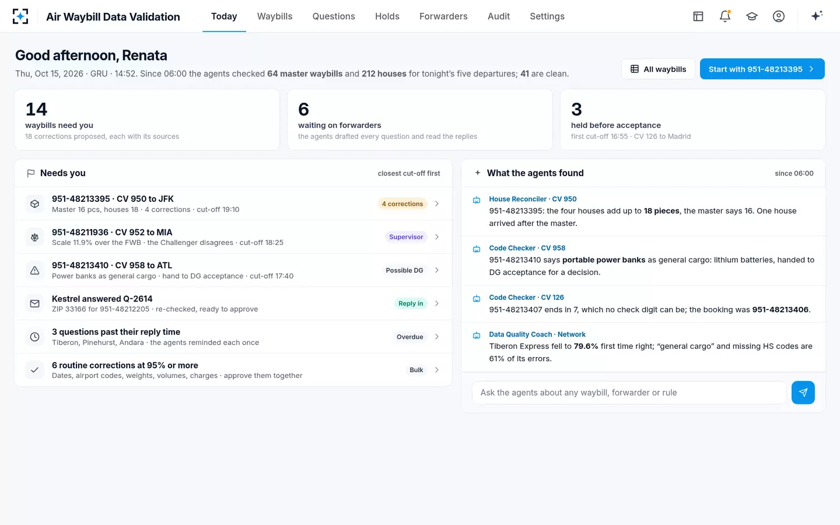
Task: Switch to the Waybills tab
Action: [x=275, y=16]
